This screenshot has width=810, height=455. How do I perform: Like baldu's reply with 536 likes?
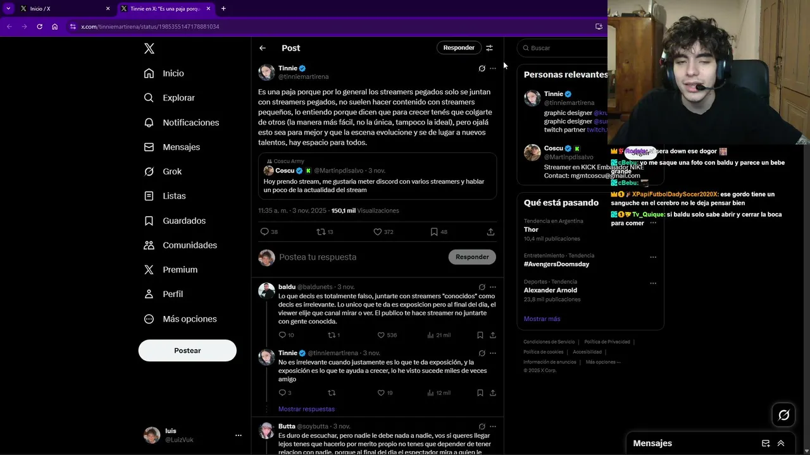[387, 335]
